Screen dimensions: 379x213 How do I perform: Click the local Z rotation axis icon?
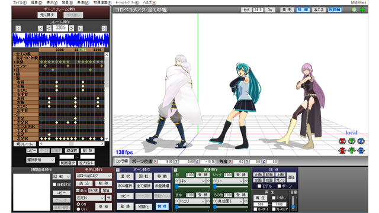click(x=361, y=141)
